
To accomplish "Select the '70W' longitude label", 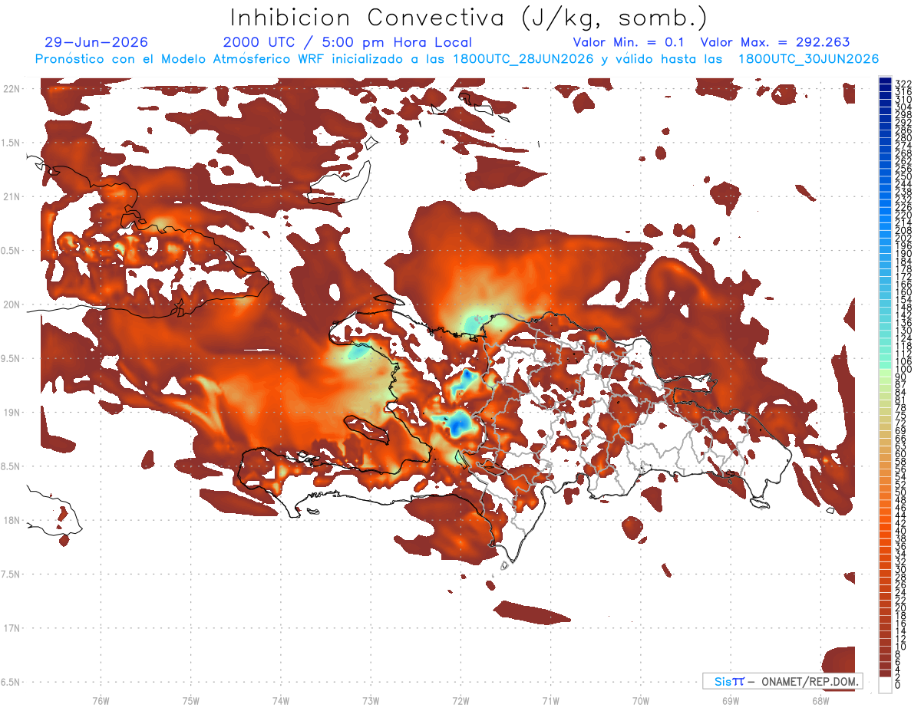I will (640, 700).
